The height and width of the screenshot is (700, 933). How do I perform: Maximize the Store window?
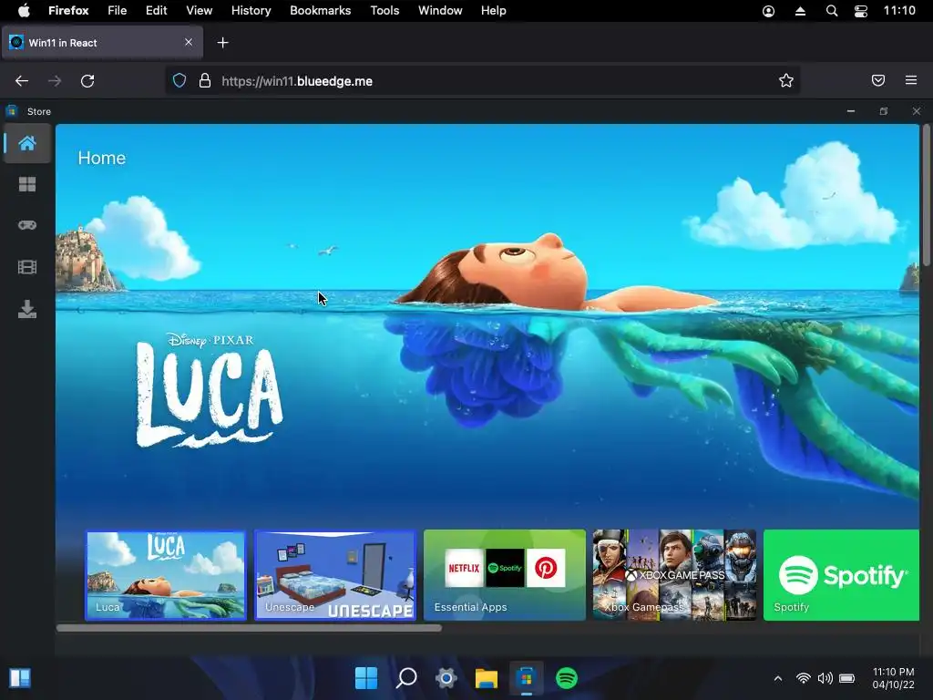(884, 111)
